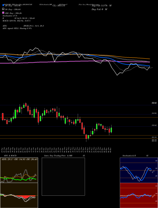The image size is (158, 208).
Task: Click the blue 20 Day EMA legend swatch
Action: (x=3, y=5)
